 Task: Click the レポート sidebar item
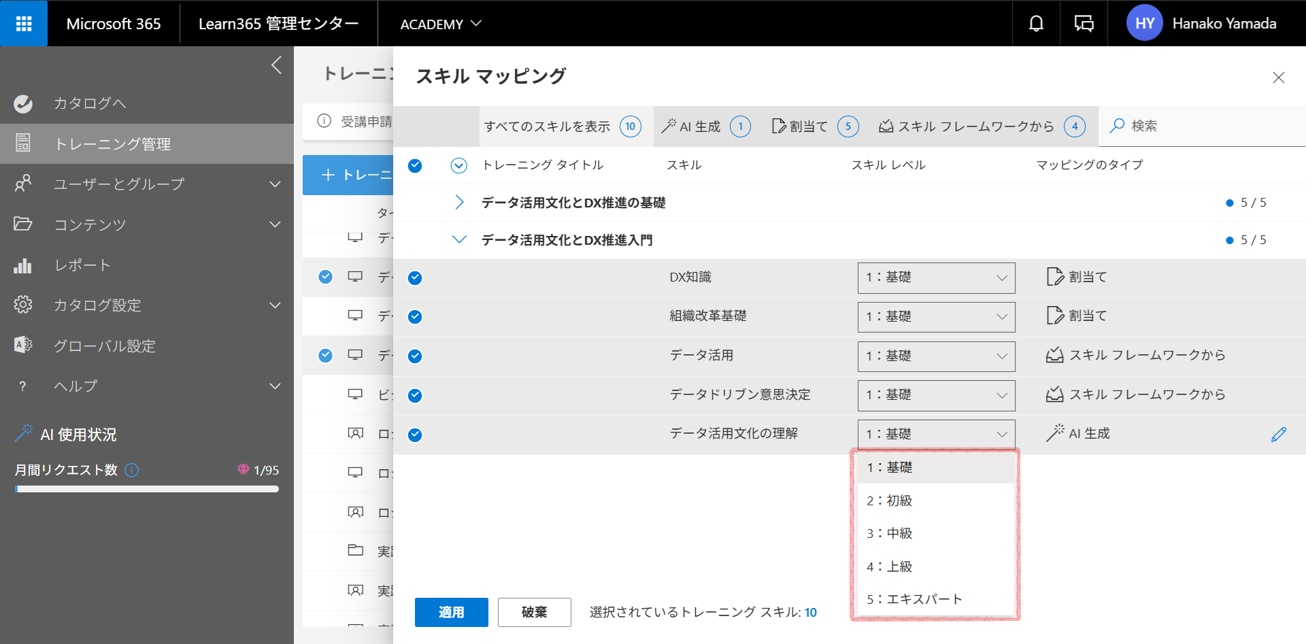(147, 265)
